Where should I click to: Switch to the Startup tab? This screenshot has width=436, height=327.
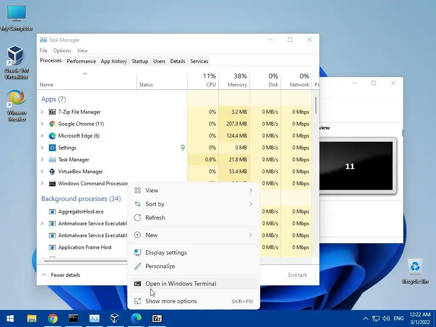(x=140, y=61)
